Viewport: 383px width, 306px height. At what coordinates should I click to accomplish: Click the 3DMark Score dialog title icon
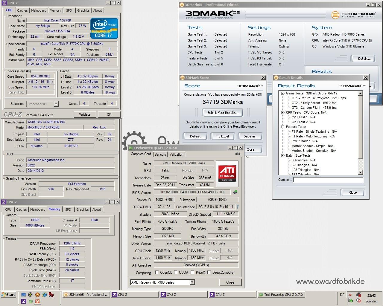pyautogui.click(x=182, y=78)
